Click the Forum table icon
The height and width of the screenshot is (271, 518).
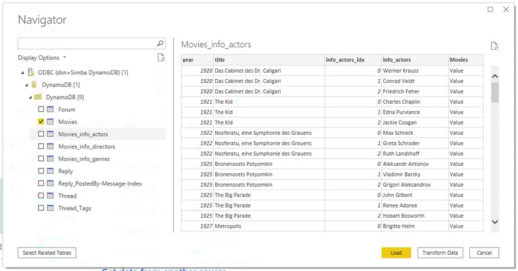tap(51, 109)
